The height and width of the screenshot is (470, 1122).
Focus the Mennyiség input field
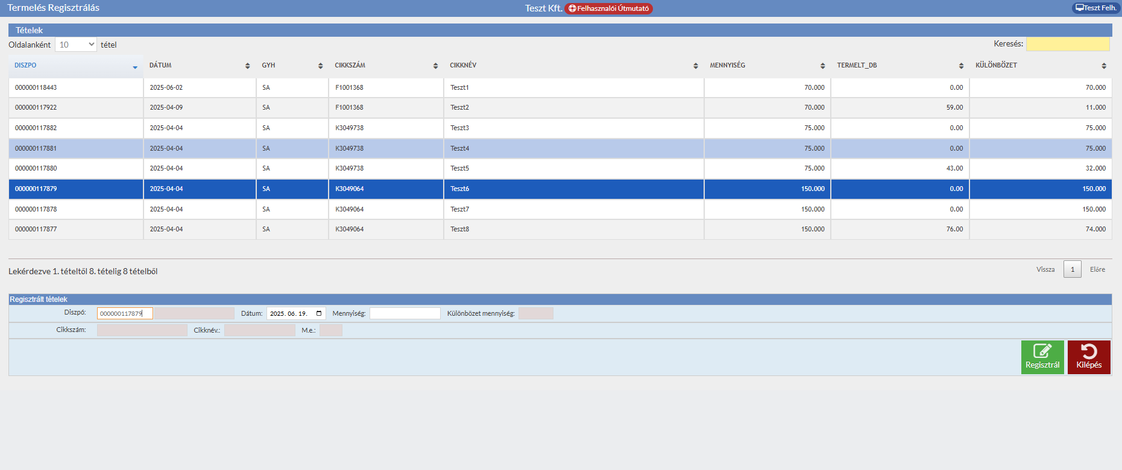pyautogui.click(x=405, y=313)
